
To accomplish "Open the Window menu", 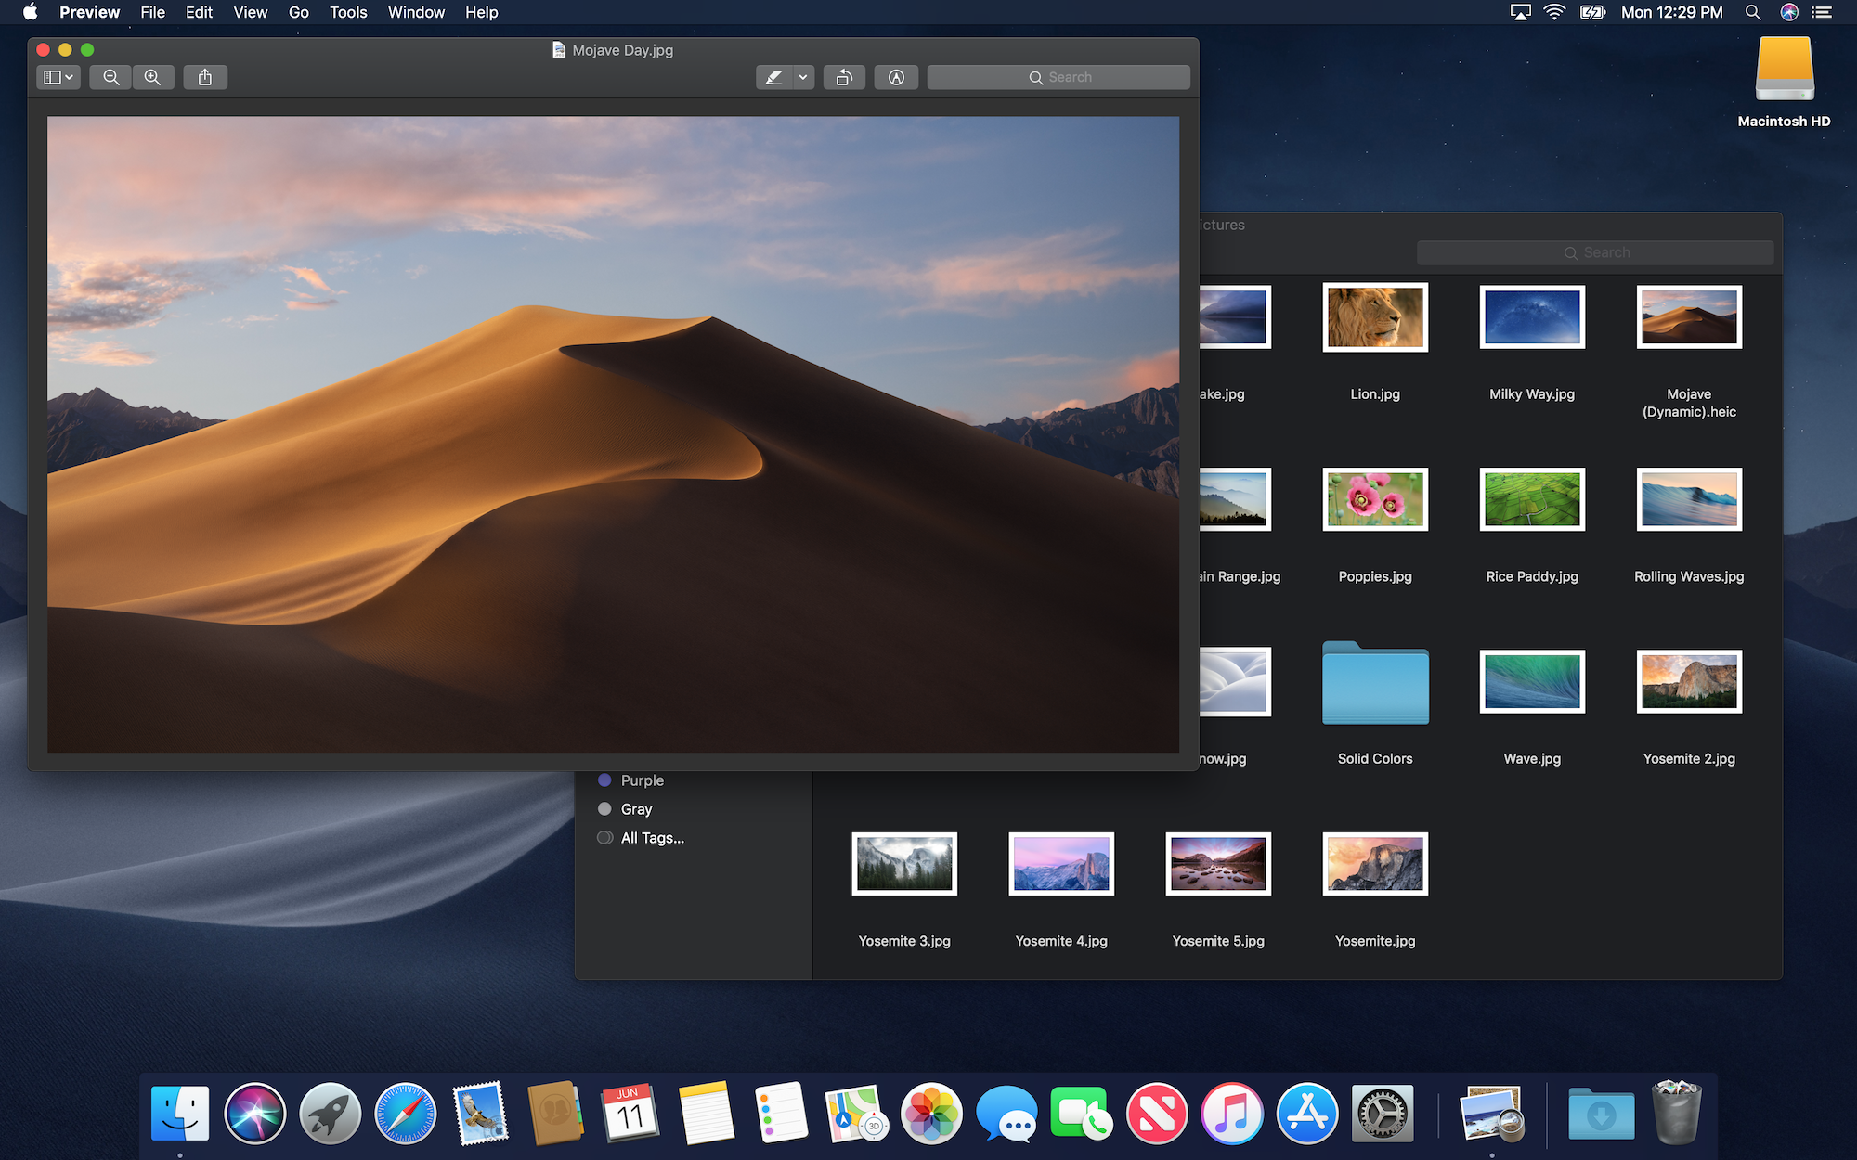I will [416, 12].
